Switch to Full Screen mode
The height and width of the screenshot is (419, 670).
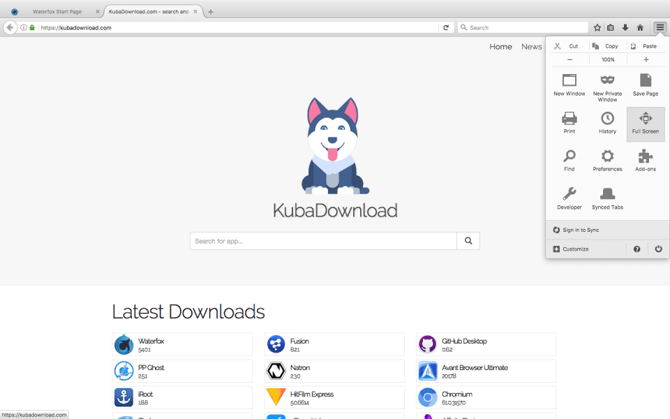click(x=645, y=124)
